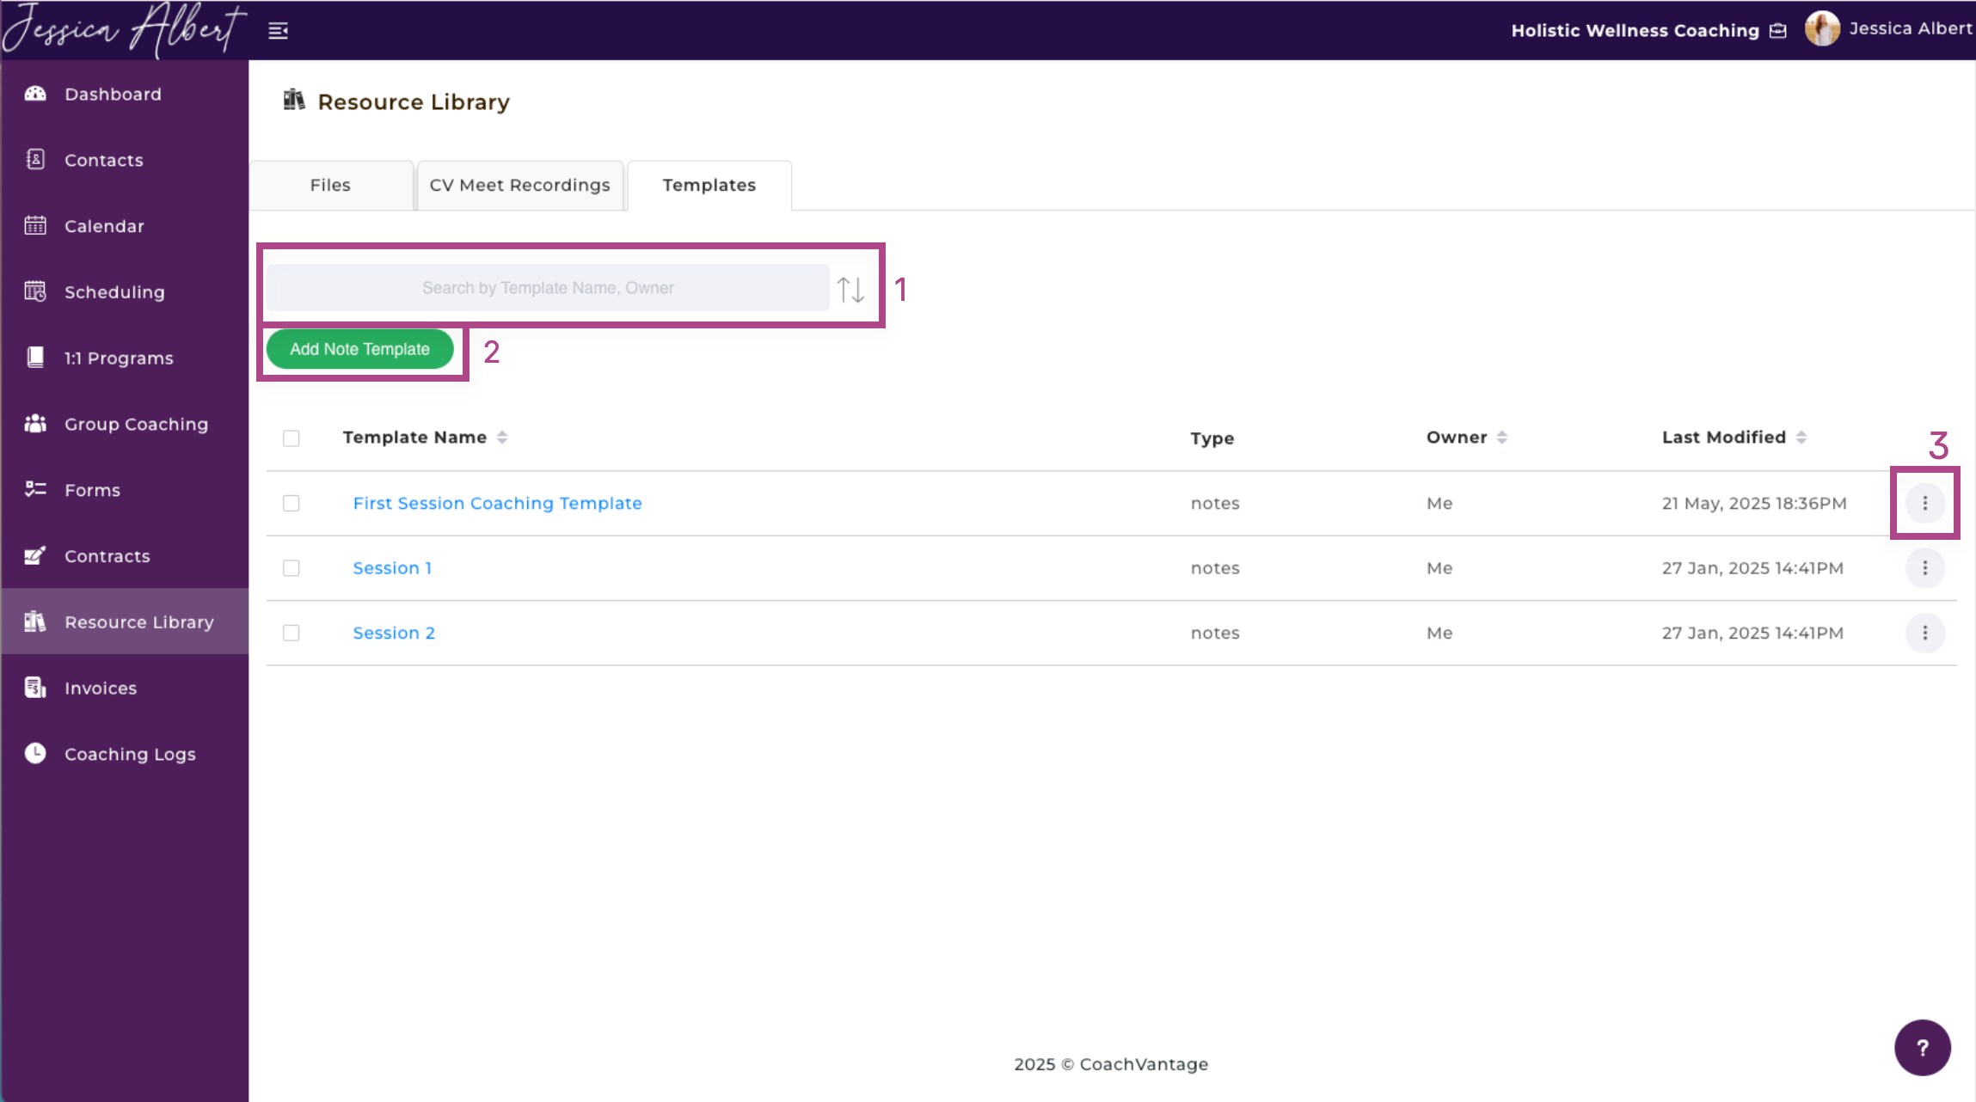Viewport: 1976px width, 1102px height.
Task: Click the '2025 © CoachVantage' footer text
Action: coord(1111,1064)
